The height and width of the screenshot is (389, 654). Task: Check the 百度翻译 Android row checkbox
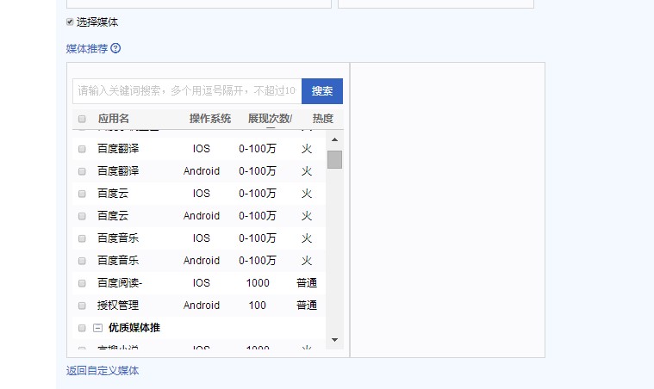tap(82, 171)
